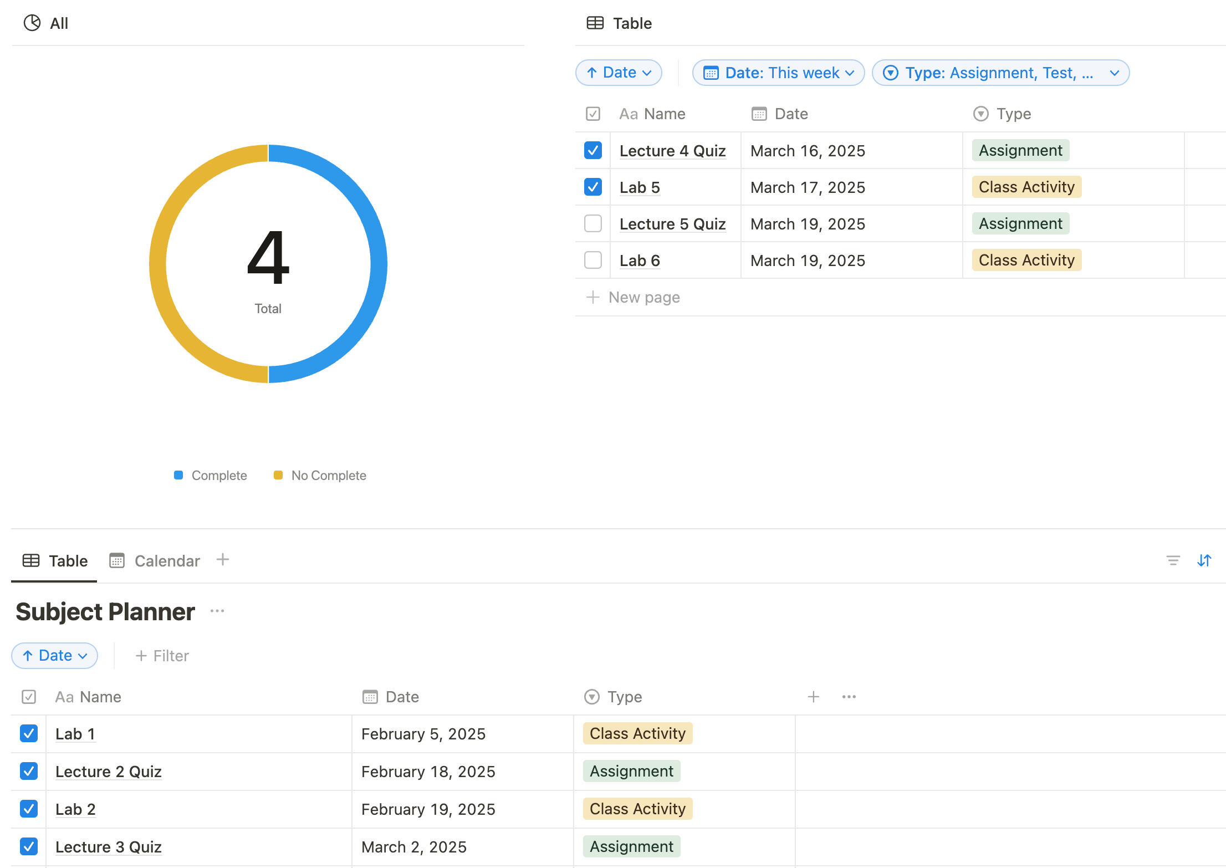1226x868 pixels.
Task: Click the plus icon next to Calendar tab
Action: point(222,560)
